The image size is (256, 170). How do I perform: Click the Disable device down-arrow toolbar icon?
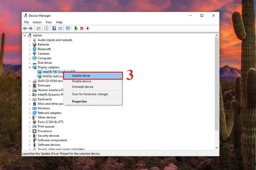(87, 28)
